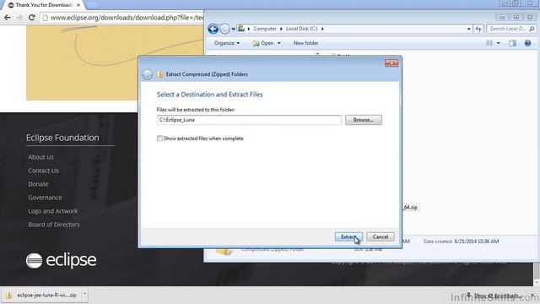Image resolution: width=540 pixels, height=304 pixels.
Task: Expand the Open button dropdown arrow
Action: pos(279,43)
